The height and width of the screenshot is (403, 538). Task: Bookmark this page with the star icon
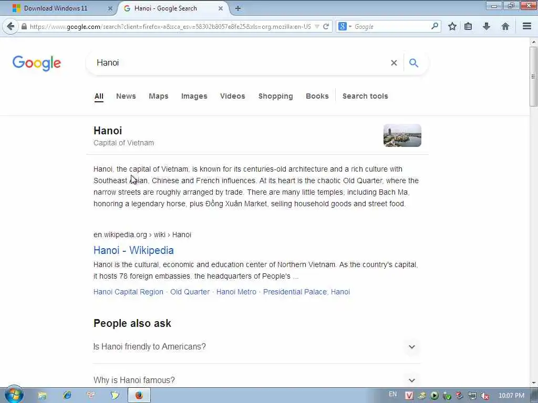452,26
